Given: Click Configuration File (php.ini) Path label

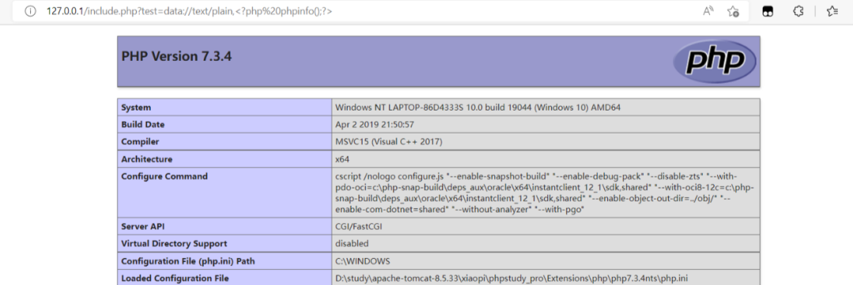Looking at the screenshot, I should (188, 261).
